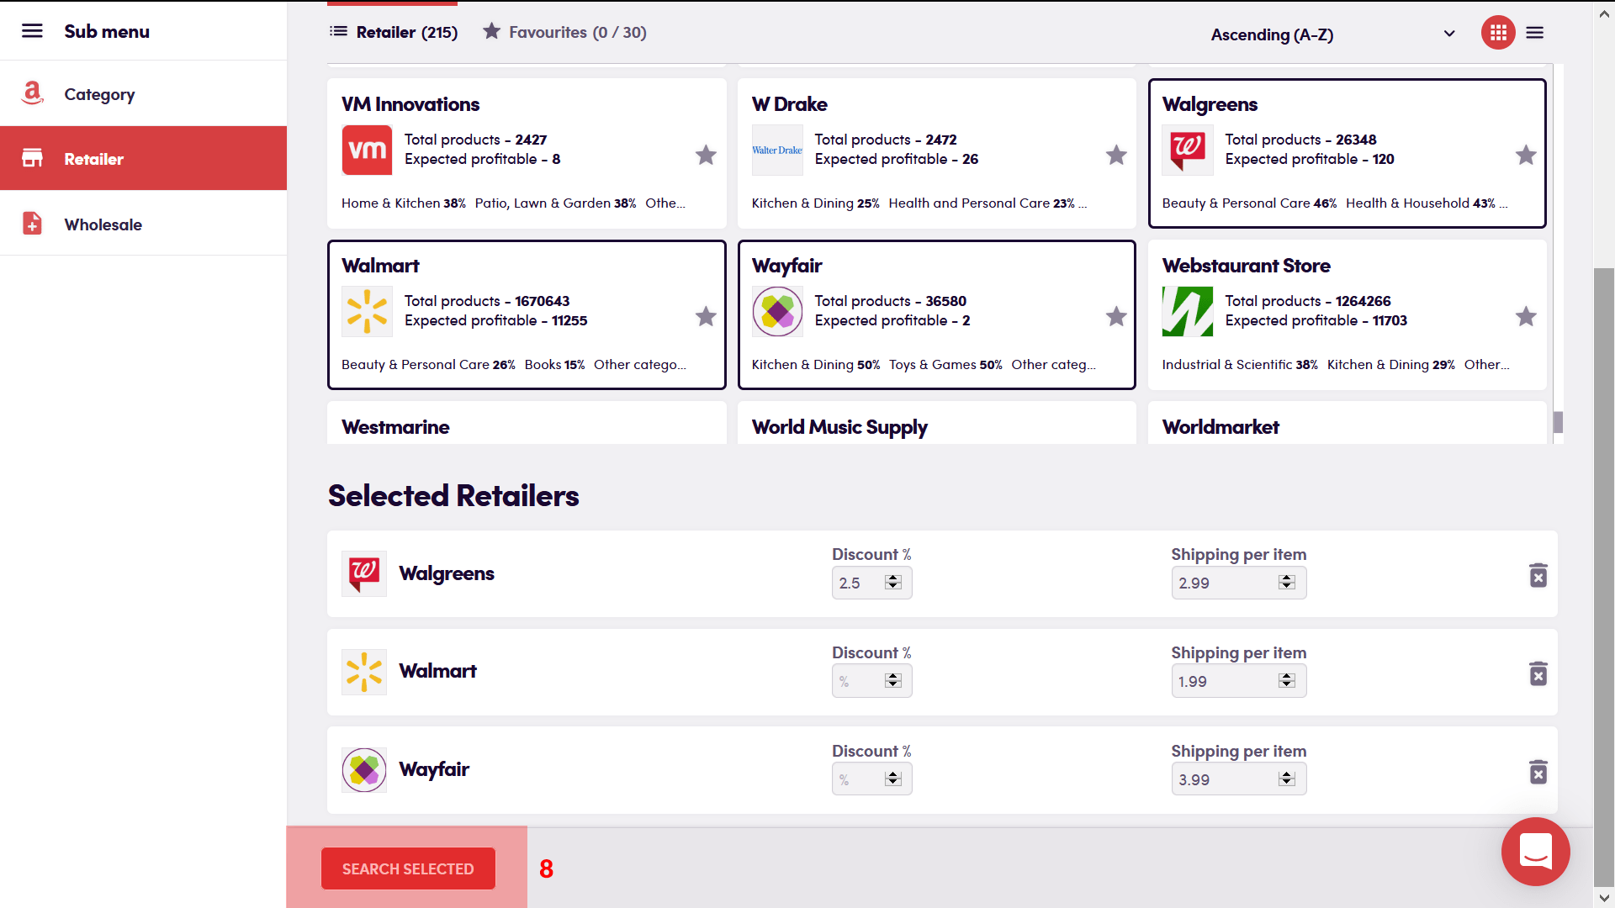Focus the Wayfair shipping field 3.99
The height and width of the screenshot is (908, 1615).
[1239, 779]
